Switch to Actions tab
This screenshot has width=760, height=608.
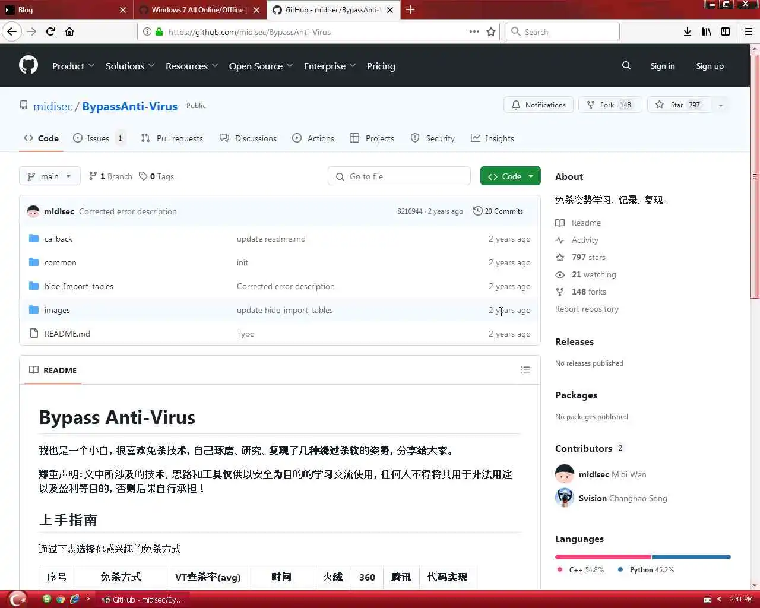(x=313, y=138)
